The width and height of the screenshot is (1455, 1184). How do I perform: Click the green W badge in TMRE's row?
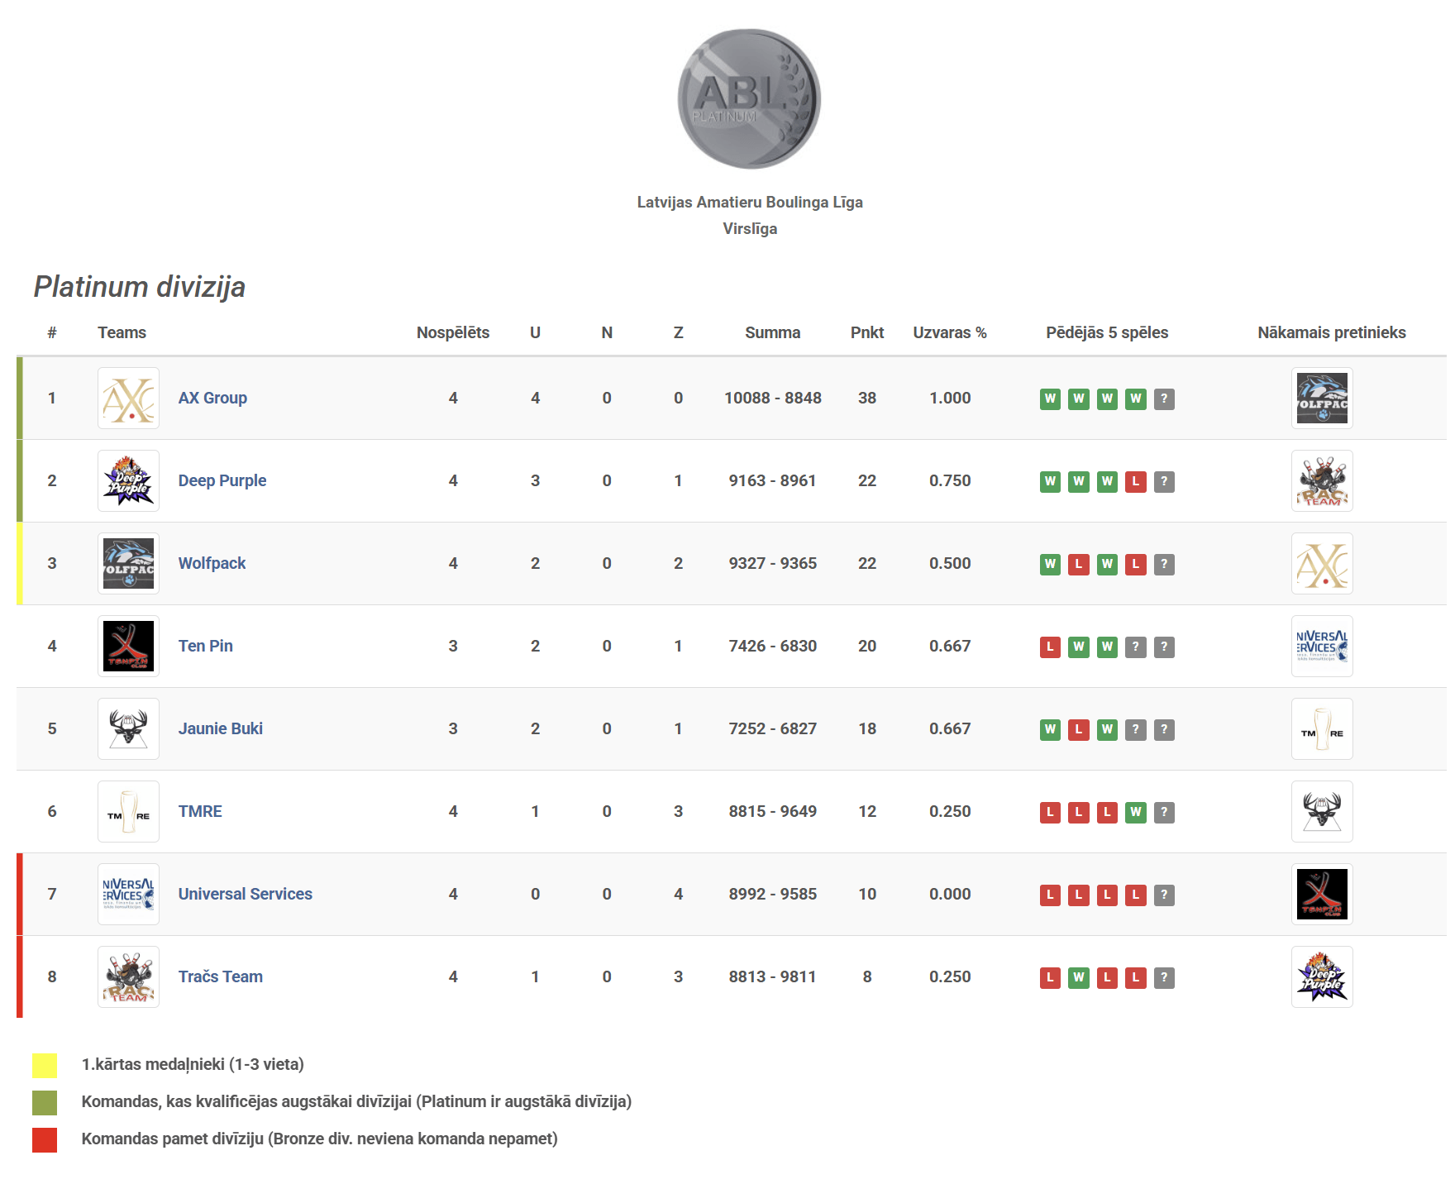tap(1136, 812)
